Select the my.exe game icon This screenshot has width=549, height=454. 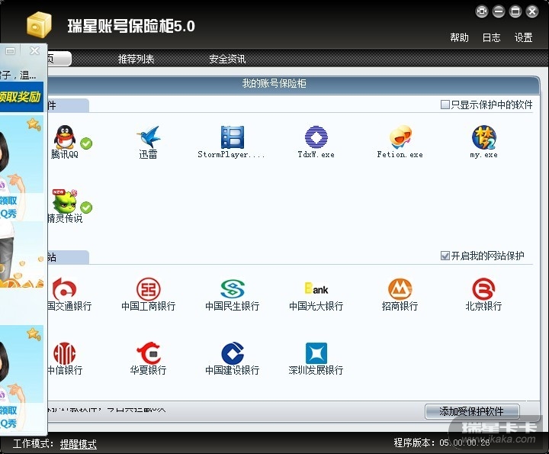coord(484,137)
